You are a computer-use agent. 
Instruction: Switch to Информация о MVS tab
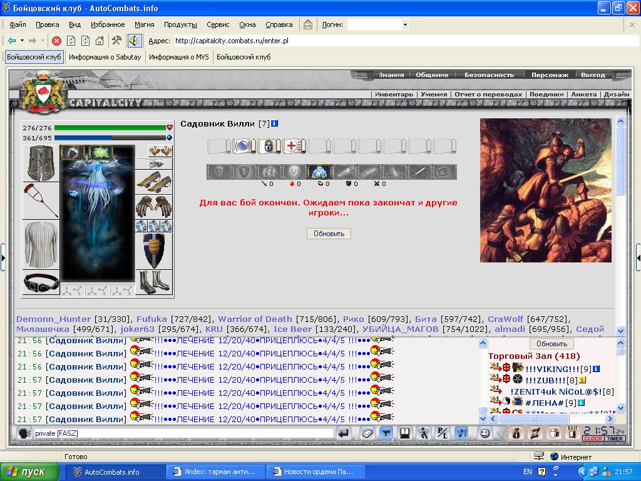pos(178,57)
